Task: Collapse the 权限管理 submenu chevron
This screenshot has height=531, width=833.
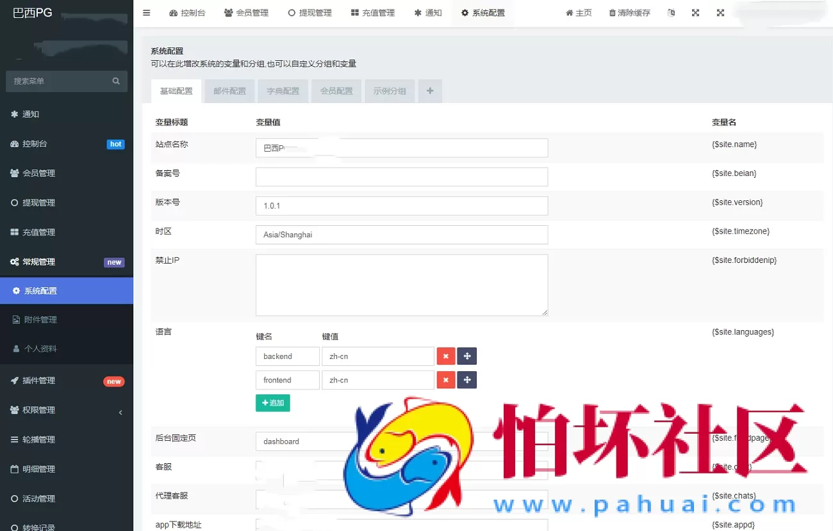Action: pos(120,413)
